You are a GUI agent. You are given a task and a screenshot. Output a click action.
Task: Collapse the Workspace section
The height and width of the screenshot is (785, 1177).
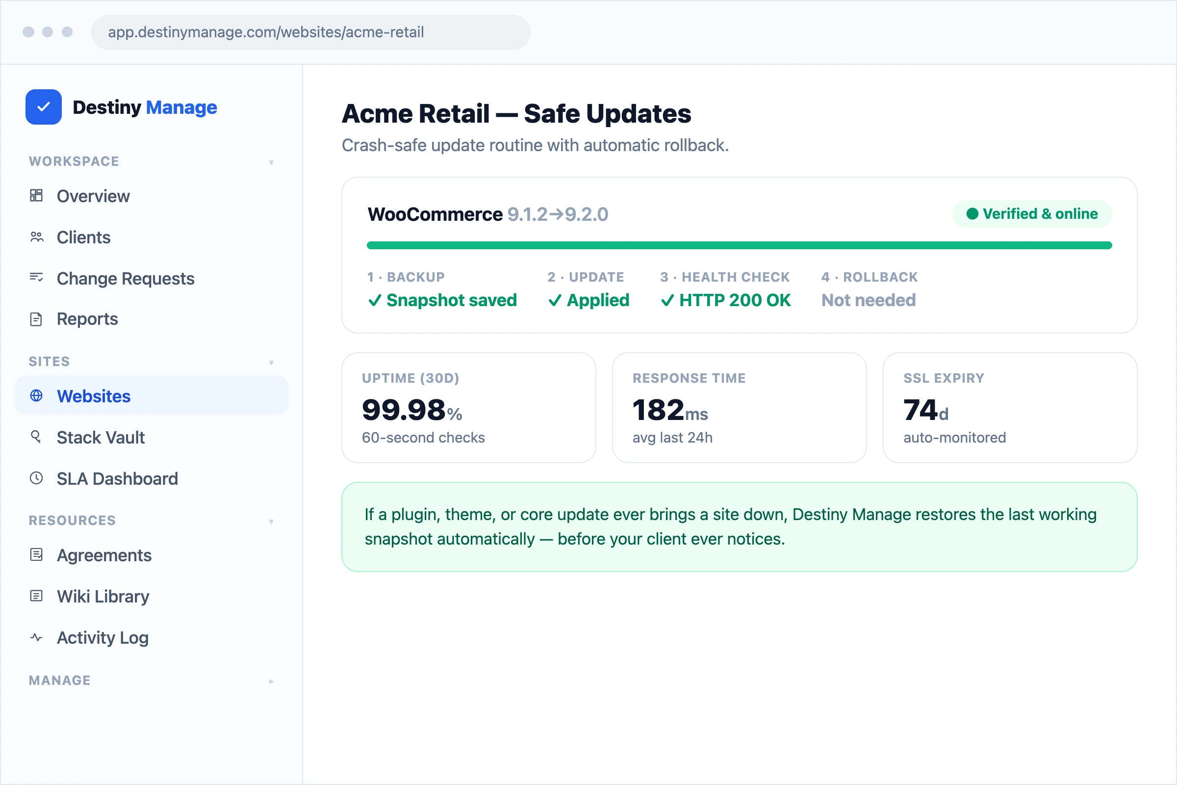point(271,162)
